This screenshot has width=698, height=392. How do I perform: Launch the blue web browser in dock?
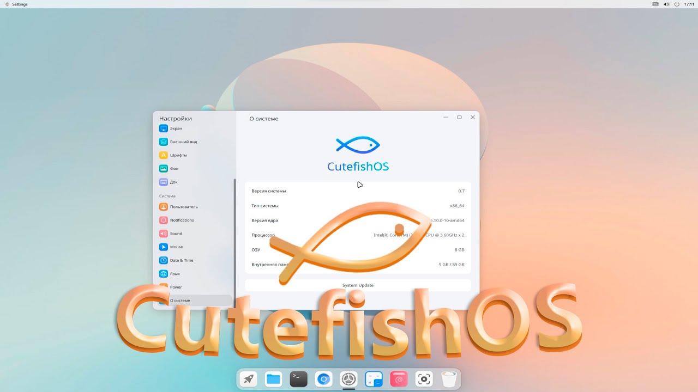click(323, 379)
